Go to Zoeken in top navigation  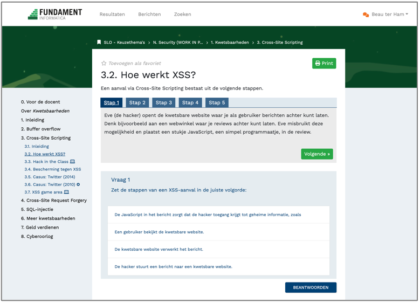(182, 15)
